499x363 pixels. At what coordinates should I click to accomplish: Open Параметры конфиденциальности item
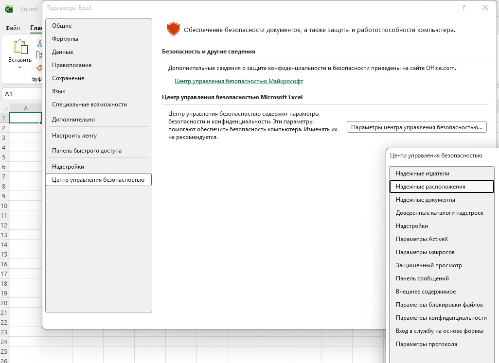[x=442, y=318]
